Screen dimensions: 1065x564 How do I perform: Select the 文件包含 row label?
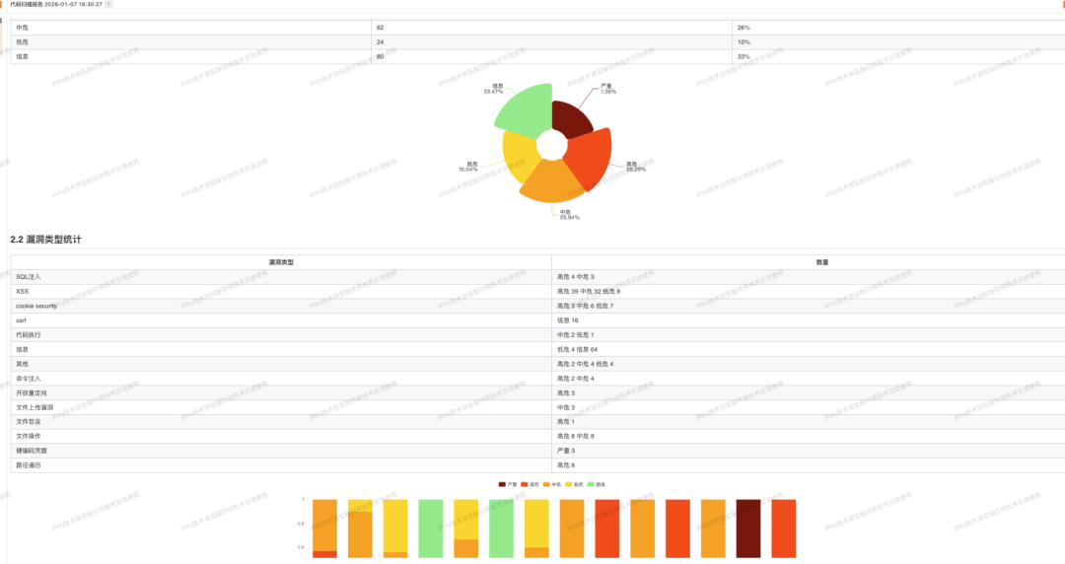pyautogui.click(x=29, y=422)
